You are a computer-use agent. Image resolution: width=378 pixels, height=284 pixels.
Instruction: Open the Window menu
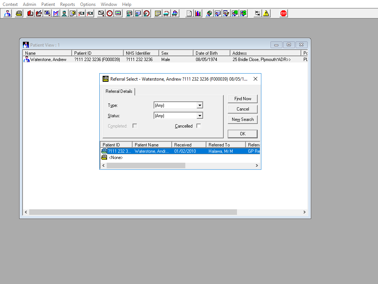[109, 4]
